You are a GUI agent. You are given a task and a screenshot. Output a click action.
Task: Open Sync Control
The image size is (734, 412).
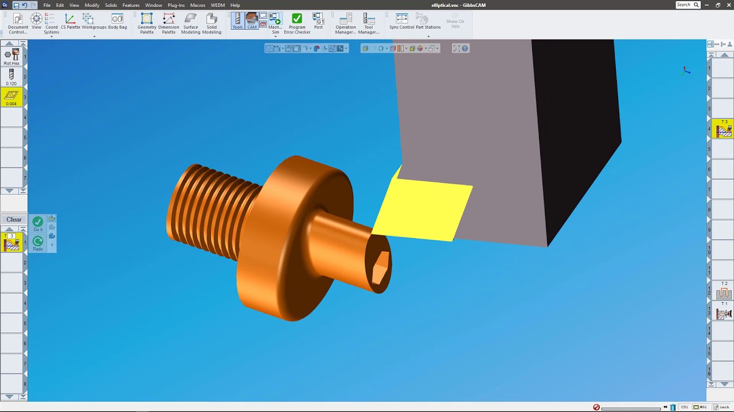coord(402,22)
